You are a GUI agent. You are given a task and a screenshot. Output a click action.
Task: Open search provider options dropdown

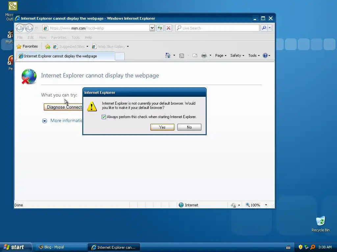coord(270,28)
